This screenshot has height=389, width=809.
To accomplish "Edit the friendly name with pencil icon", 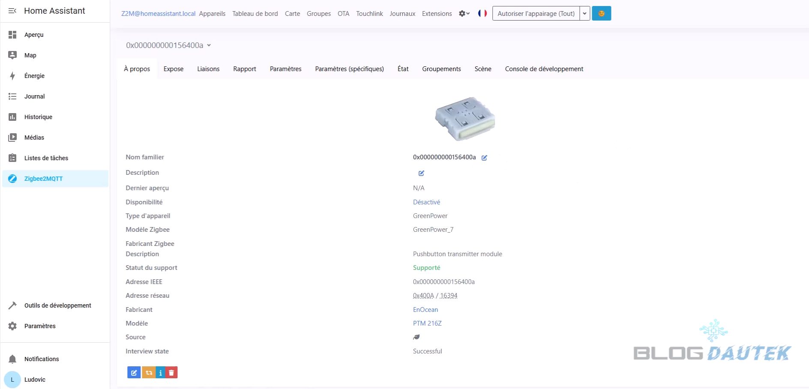I will pyautogui.click(x=484, y=158).
